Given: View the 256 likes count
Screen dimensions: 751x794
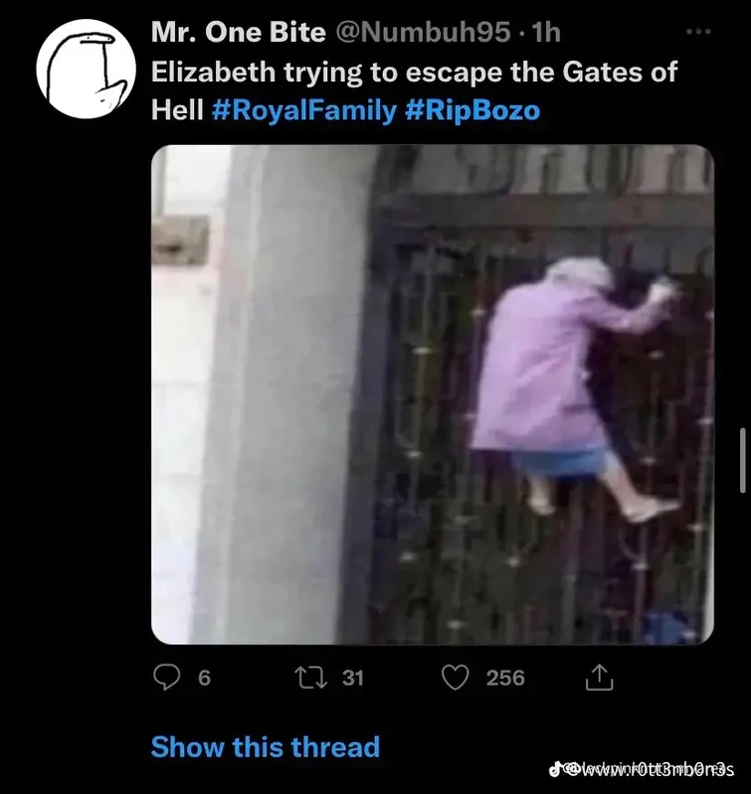Looking at the screenshot, I should (x=505, y=678).
